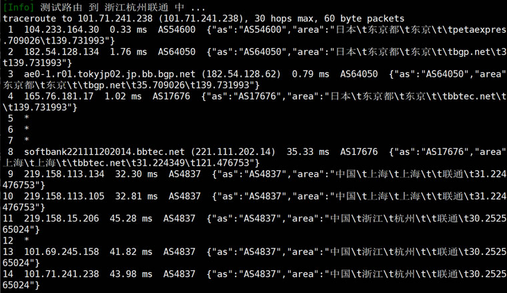Click the asterisk on hop 7
Screen dimensions: 507x293
click(x=27, y=139)
